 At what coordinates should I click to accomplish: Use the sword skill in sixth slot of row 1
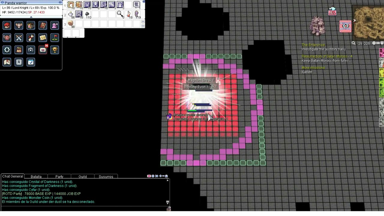click(x=112, y=5)
